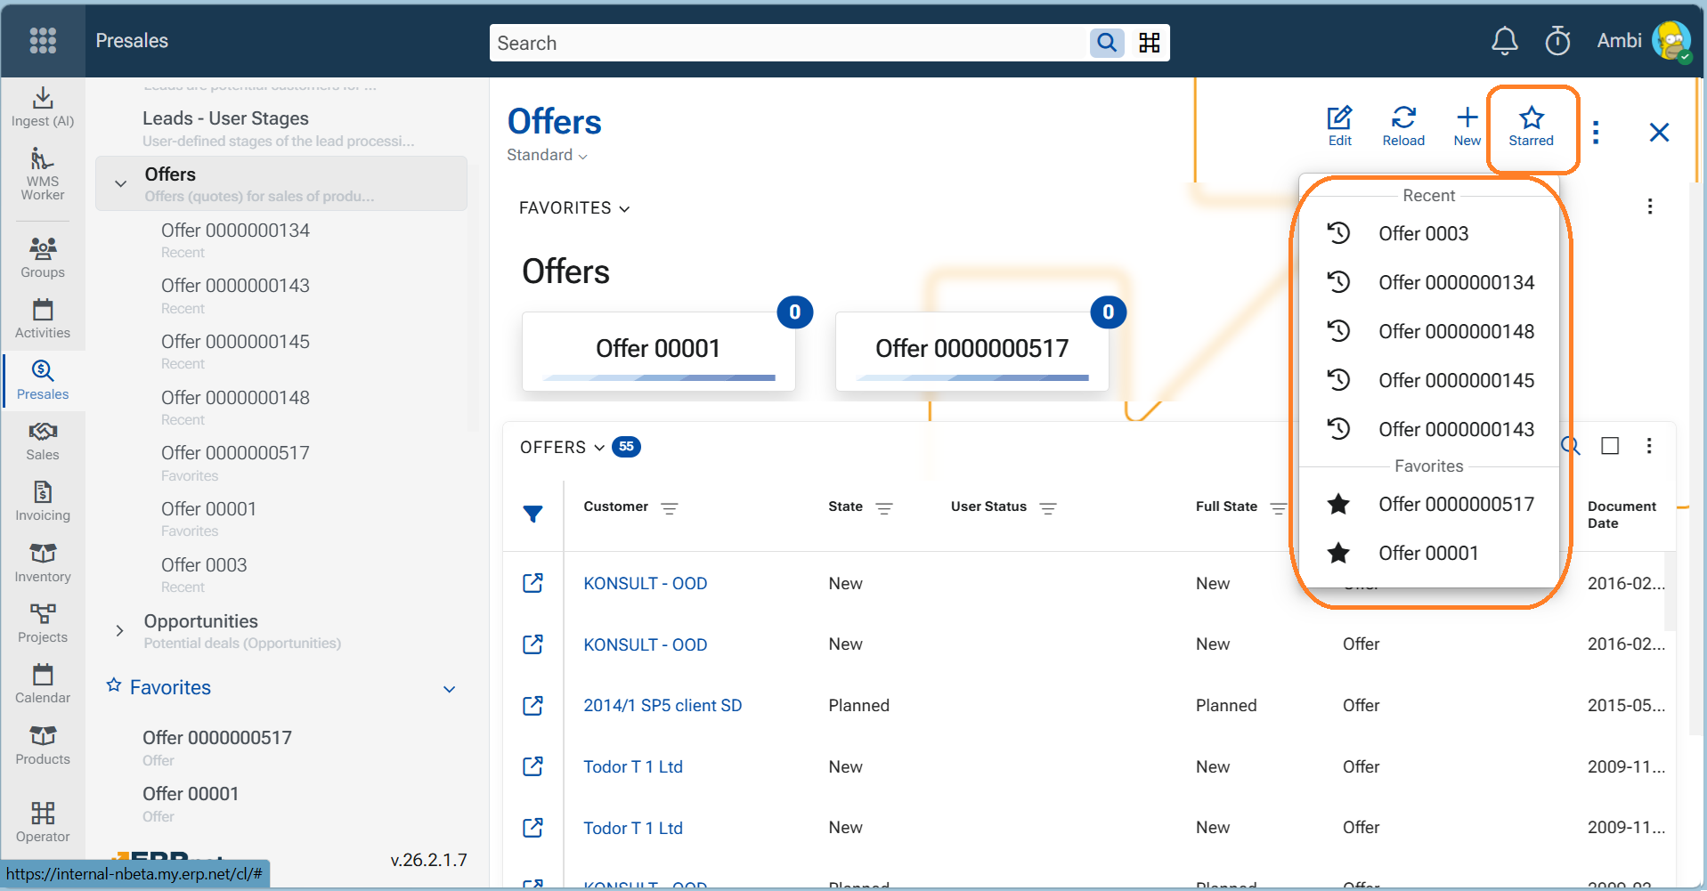Select Offer 00001 from Favorites menu

[1428, 553]
